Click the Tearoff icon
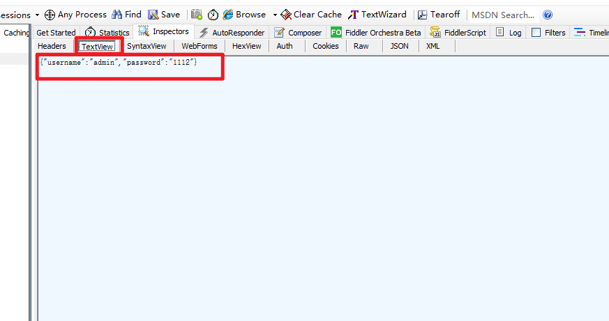 [x=422, y=15]
